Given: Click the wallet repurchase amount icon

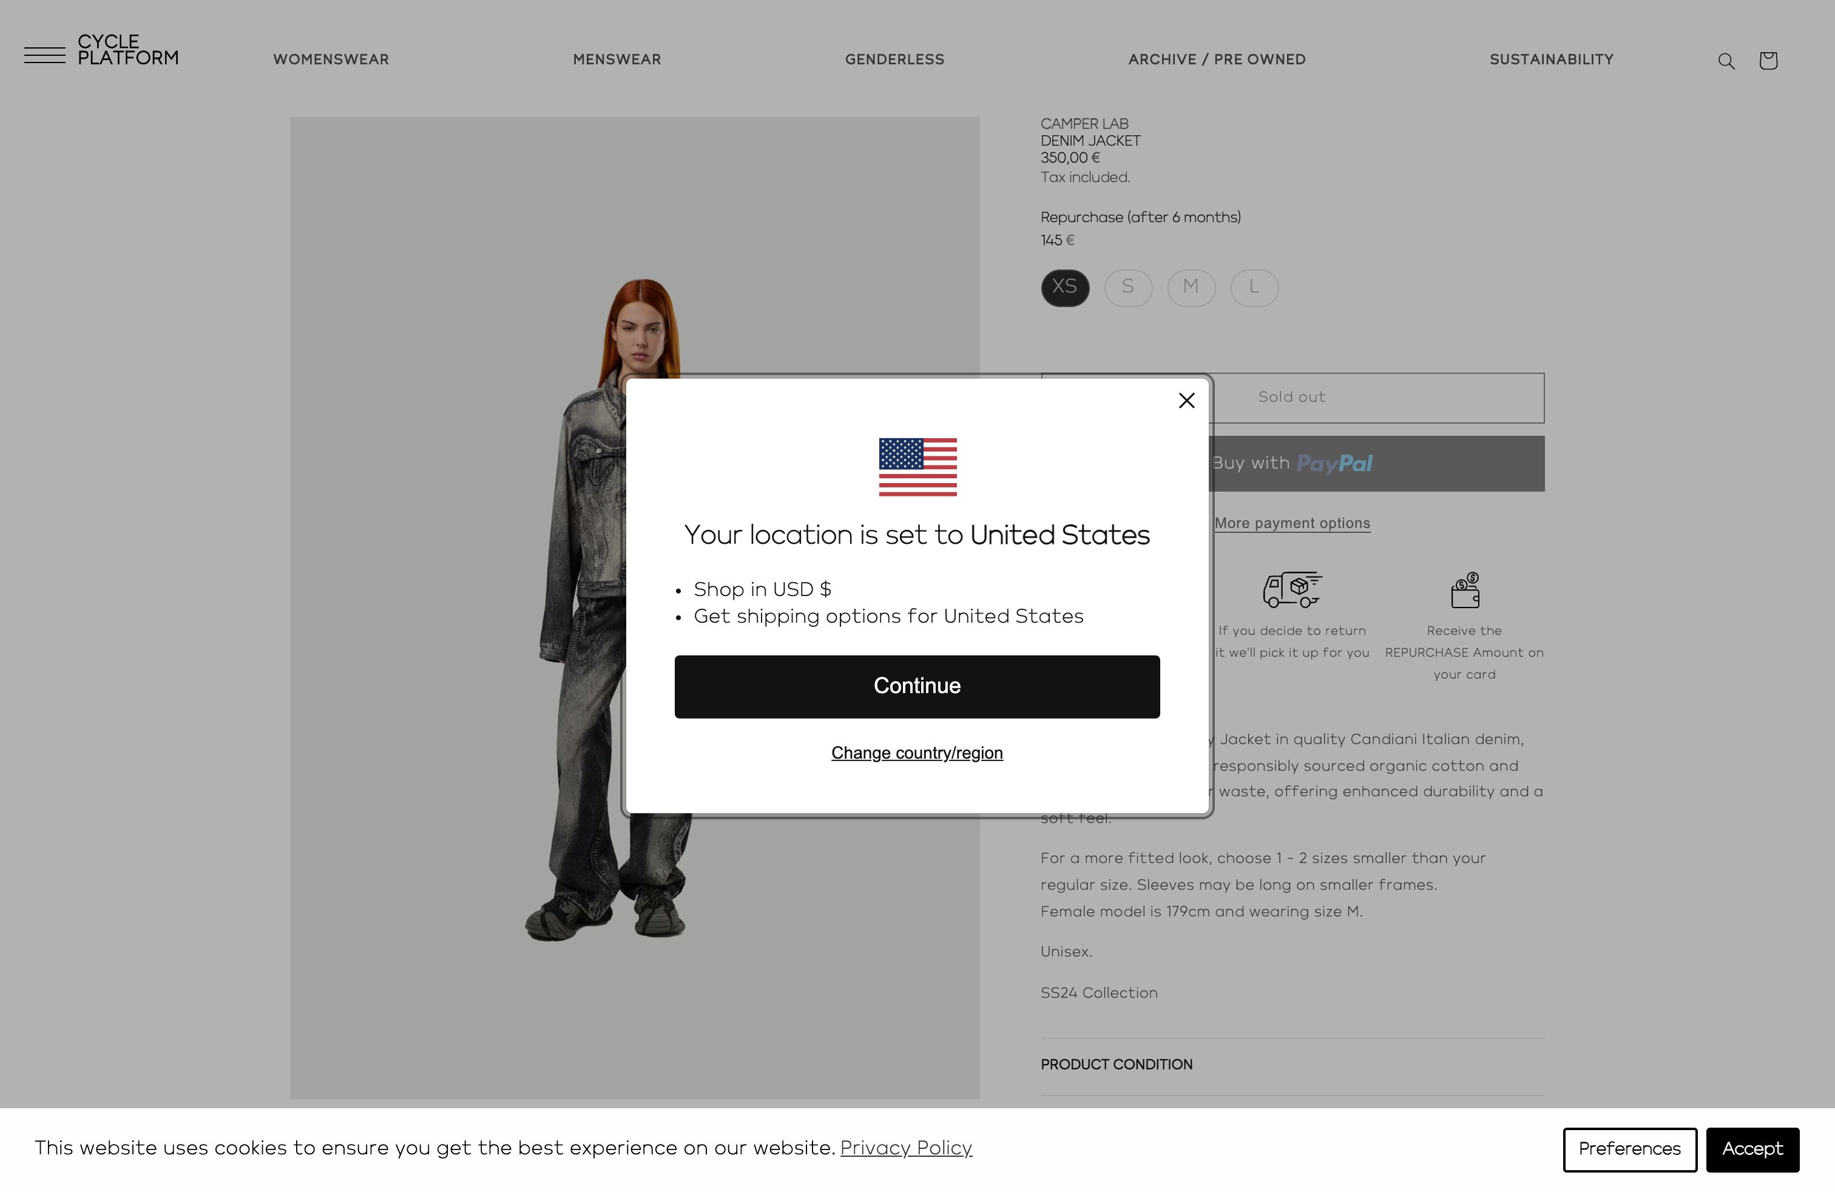Looking at the screenshot, I should (1465, 590).
